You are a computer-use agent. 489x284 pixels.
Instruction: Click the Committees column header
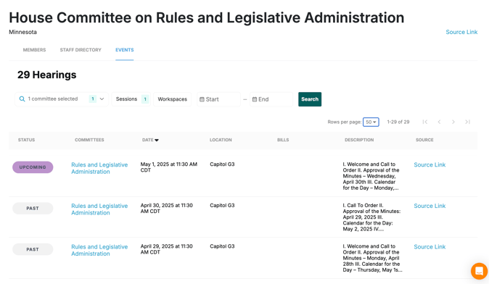(x=89, y=140)
